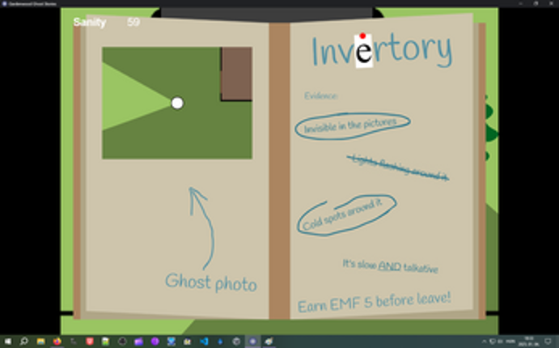Click the highlighted letter 'e' in Invertory
The width and height of the screenshot is (559, 348).
pyautogui.click(x=364, y=51)
